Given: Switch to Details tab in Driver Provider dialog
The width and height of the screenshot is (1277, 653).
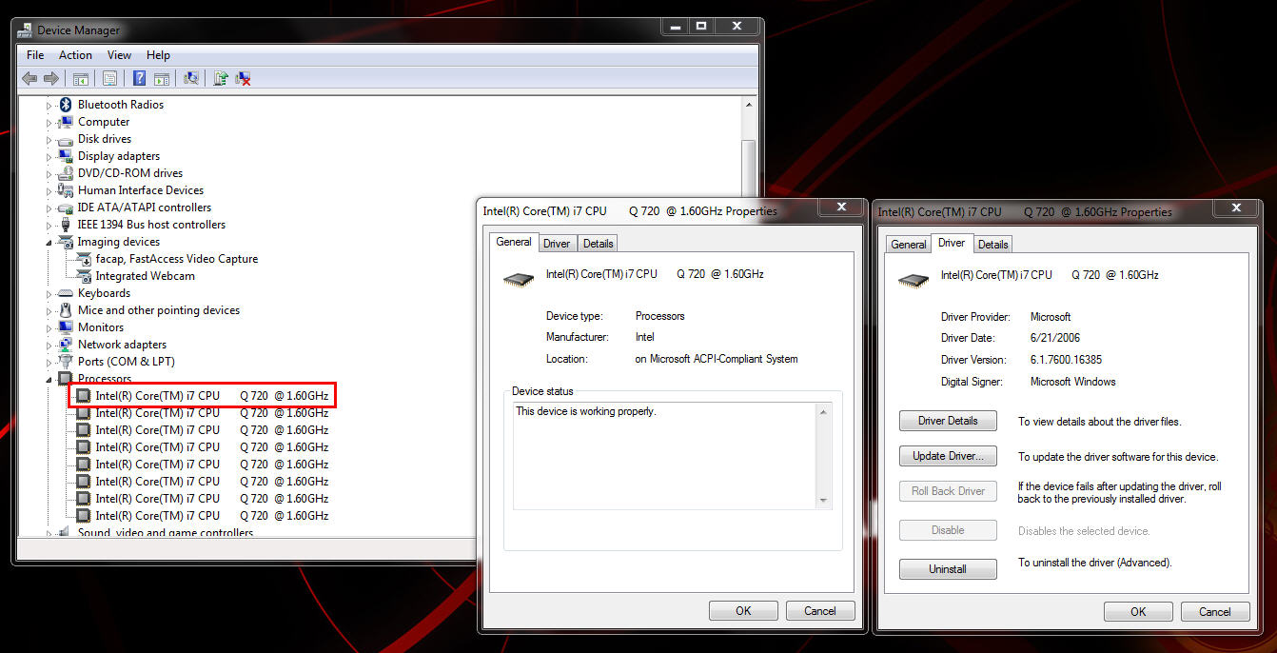Looking at the screenshot, I should point(992,245).
